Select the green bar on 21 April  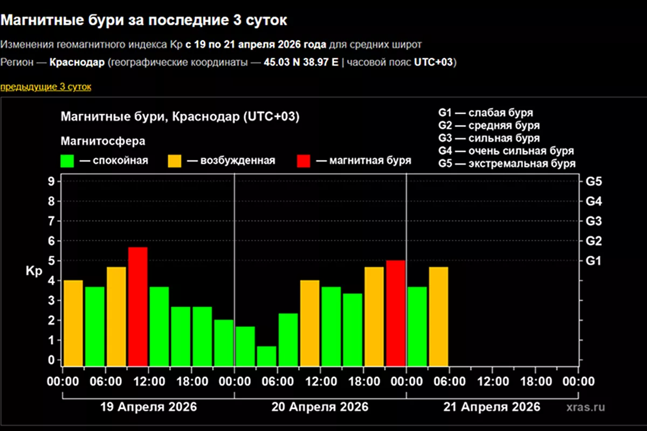pos(417,325)
